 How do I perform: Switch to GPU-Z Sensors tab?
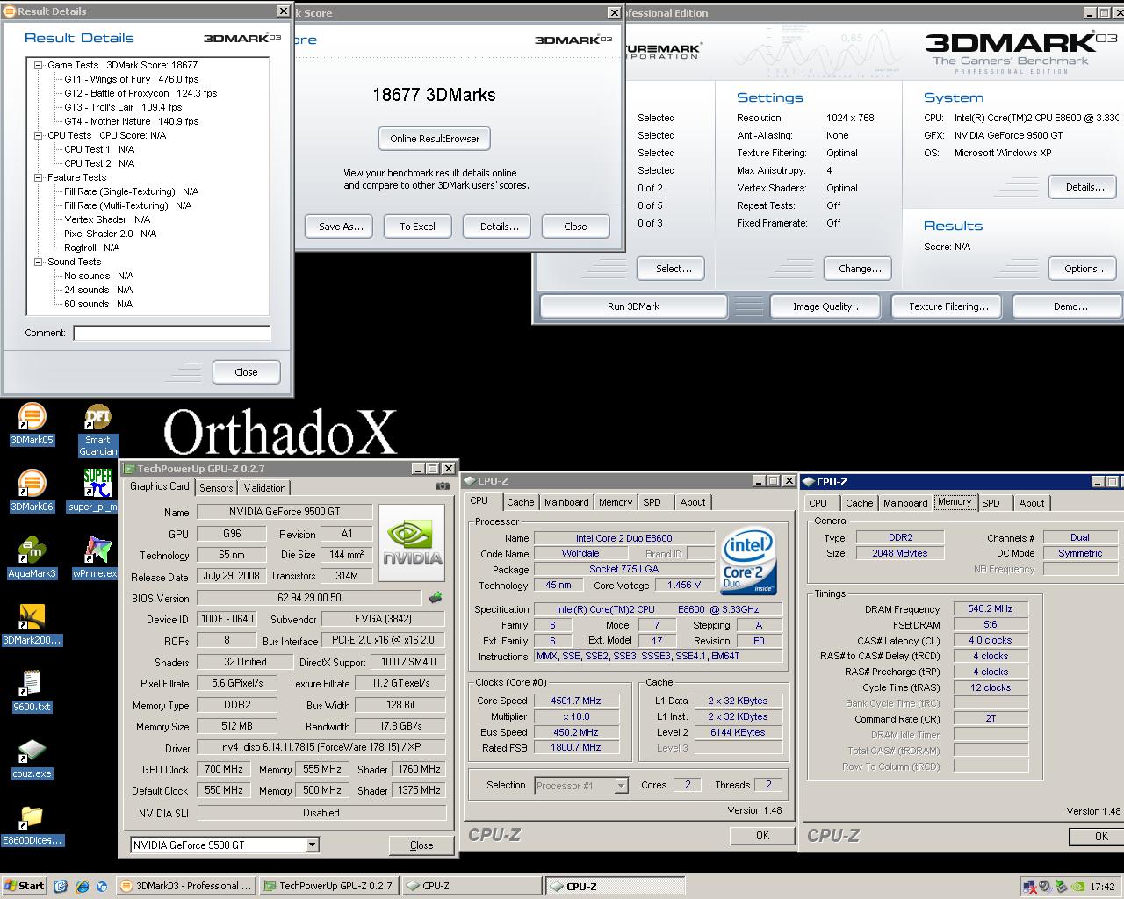click(216, 488)
